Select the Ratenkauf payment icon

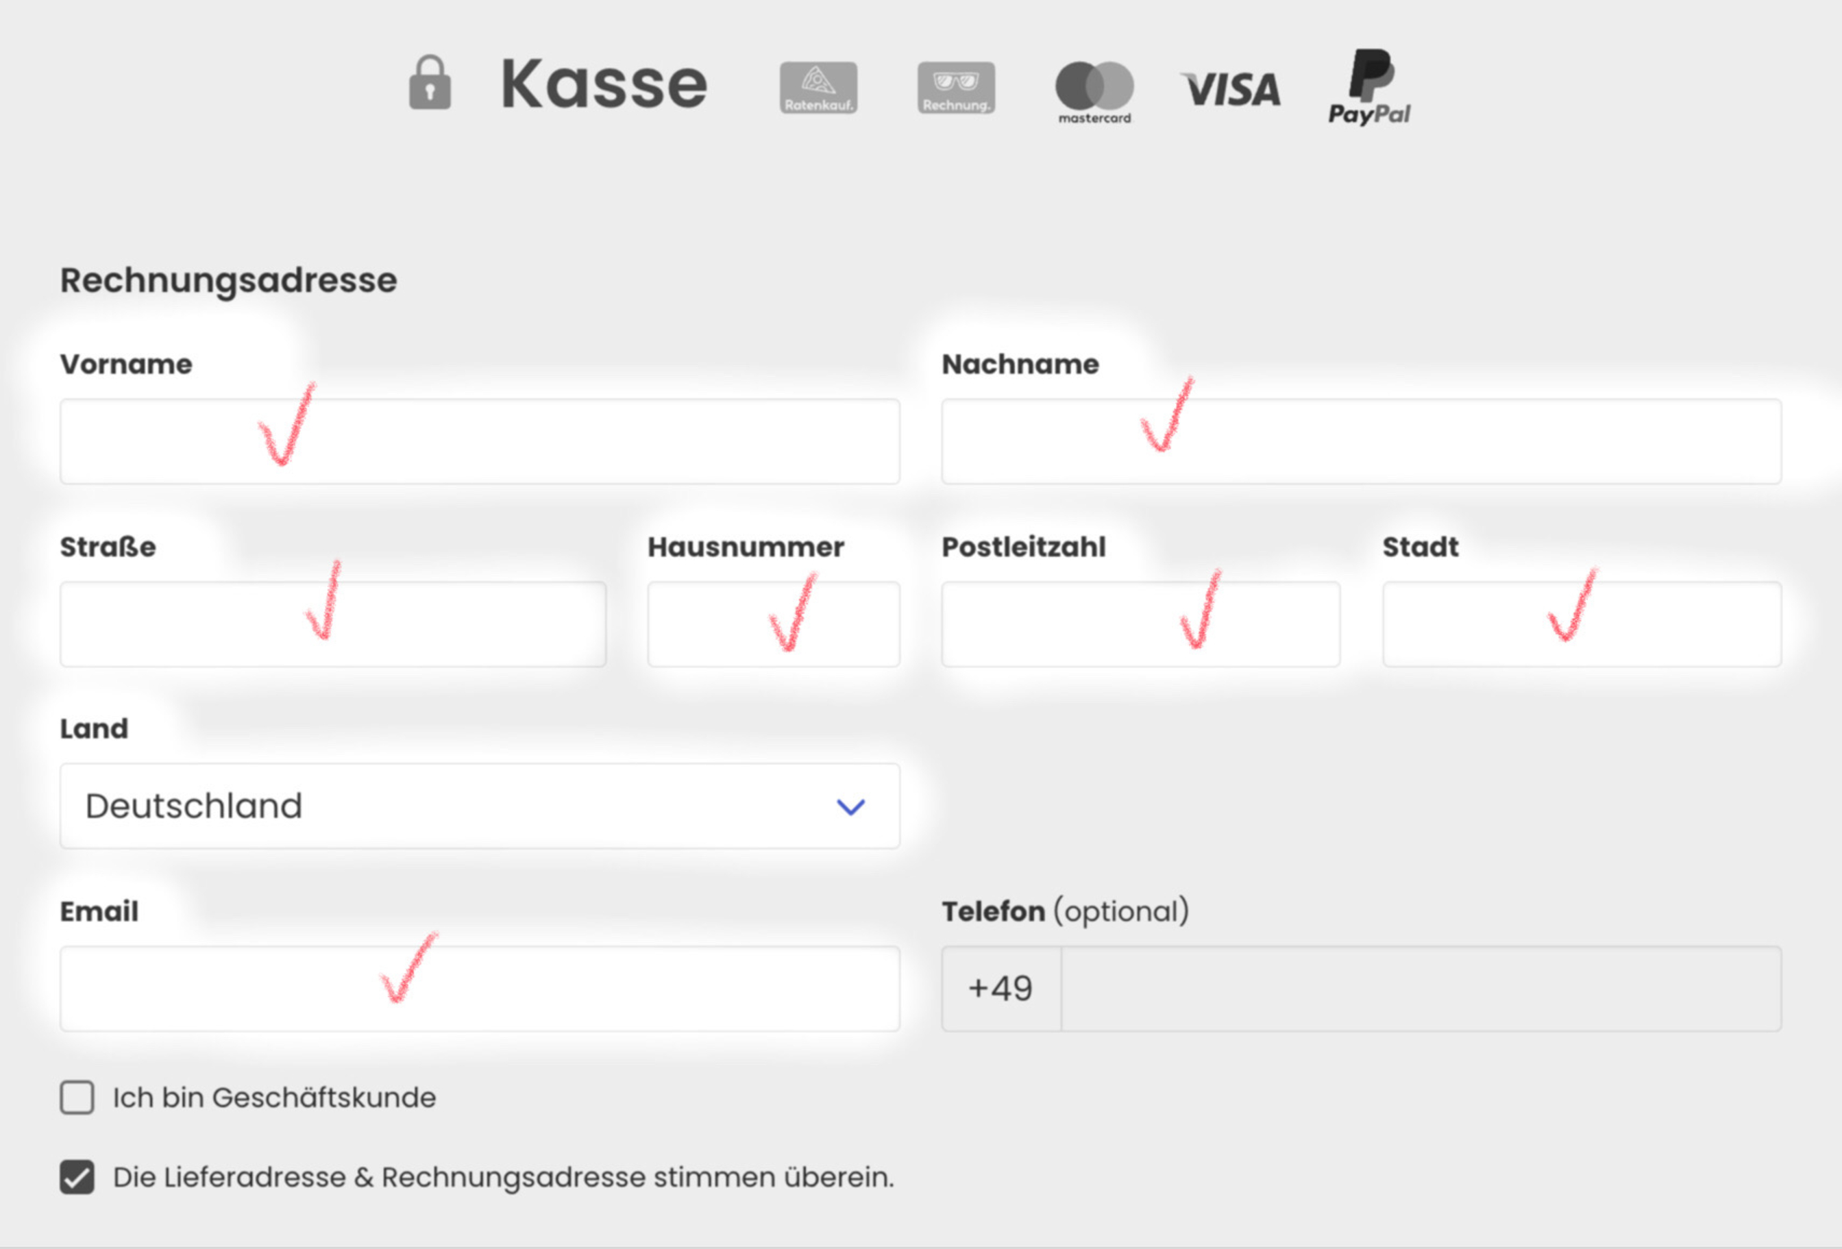click(819, 88)
